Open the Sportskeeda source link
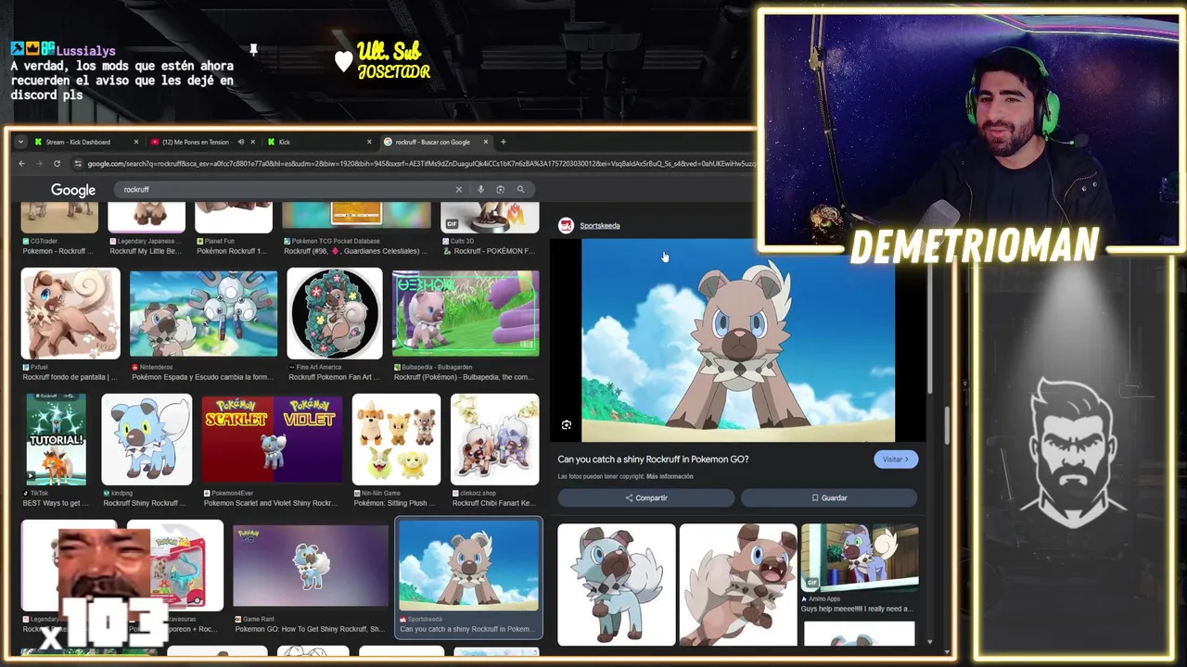This screenshot has width=1187, height=667. click(600, 225)
